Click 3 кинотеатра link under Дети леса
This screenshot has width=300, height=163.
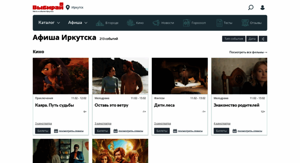tap(163, 123)
